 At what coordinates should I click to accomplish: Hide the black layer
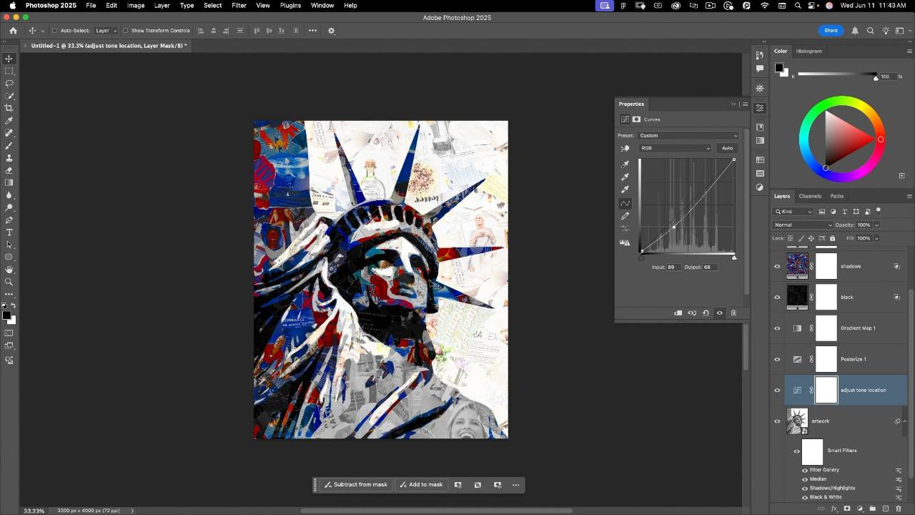pyautogui.click(x=777, y=297)
